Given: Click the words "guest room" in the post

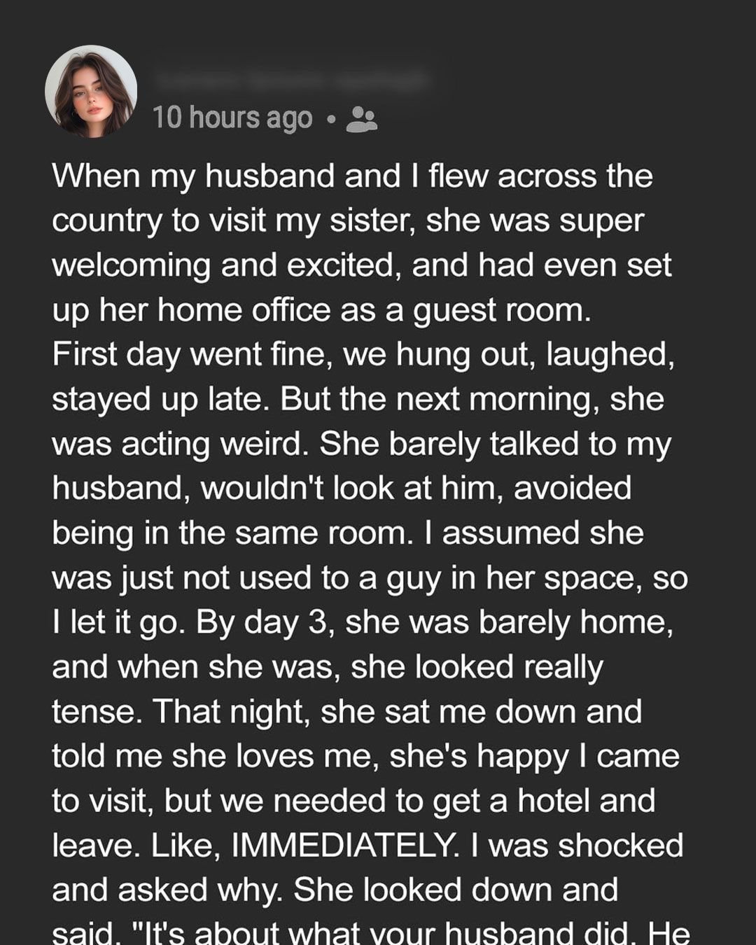Looking at the screenshot, I should click(502, 309).
